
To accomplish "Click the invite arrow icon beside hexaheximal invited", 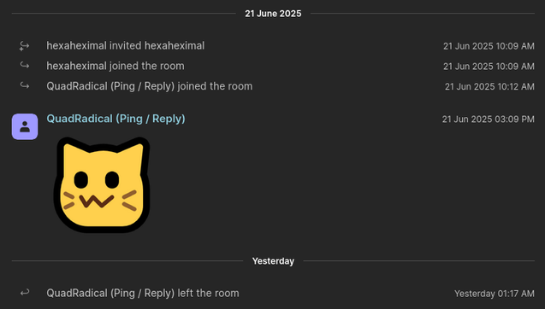I will (x=24, y=46).
